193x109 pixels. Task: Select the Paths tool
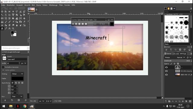tap(24, 25)
